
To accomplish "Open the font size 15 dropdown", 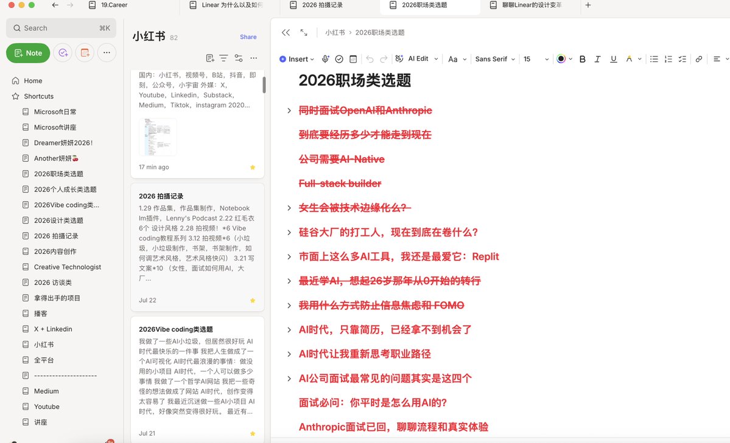I will pos(536,59).
